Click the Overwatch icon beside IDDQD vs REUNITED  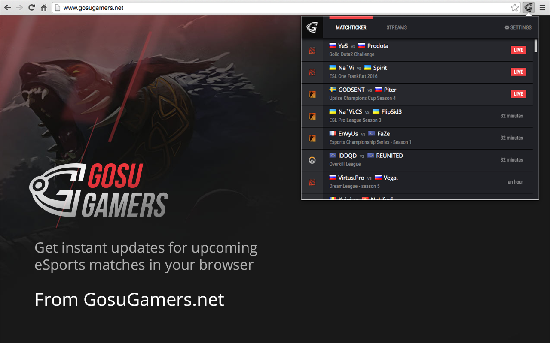(312, 160)
